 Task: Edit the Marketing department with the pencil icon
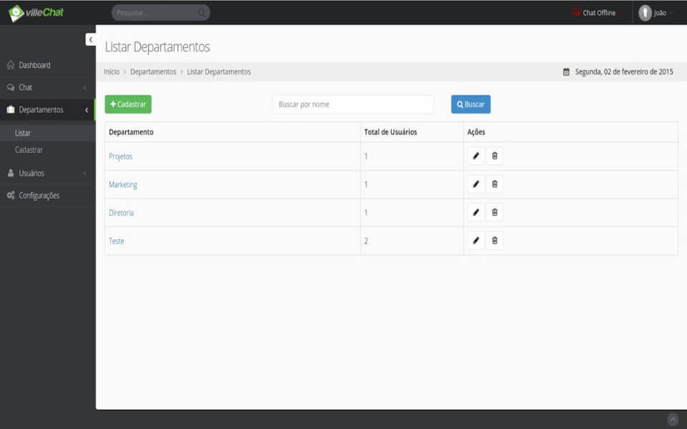click(476, 184)
